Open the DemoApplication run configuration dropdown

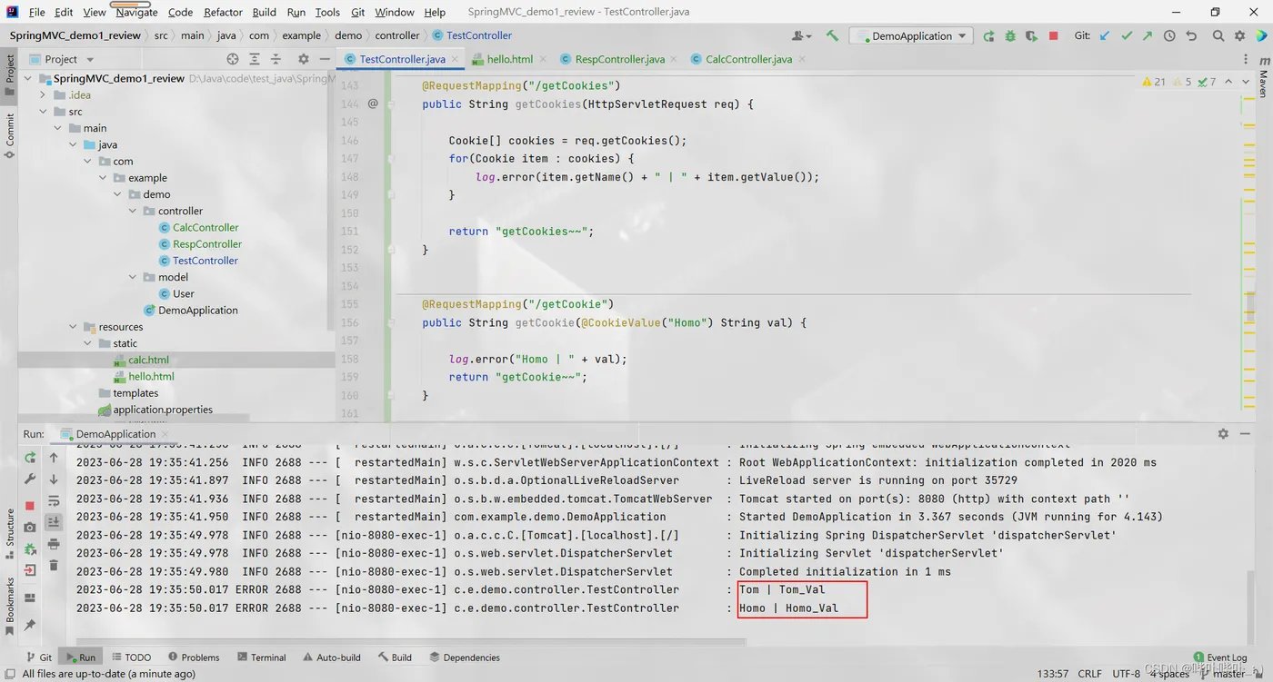[x=912, y=35]
